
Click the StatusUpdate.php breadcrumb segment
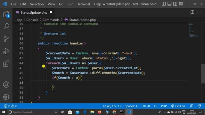point(82,20)
